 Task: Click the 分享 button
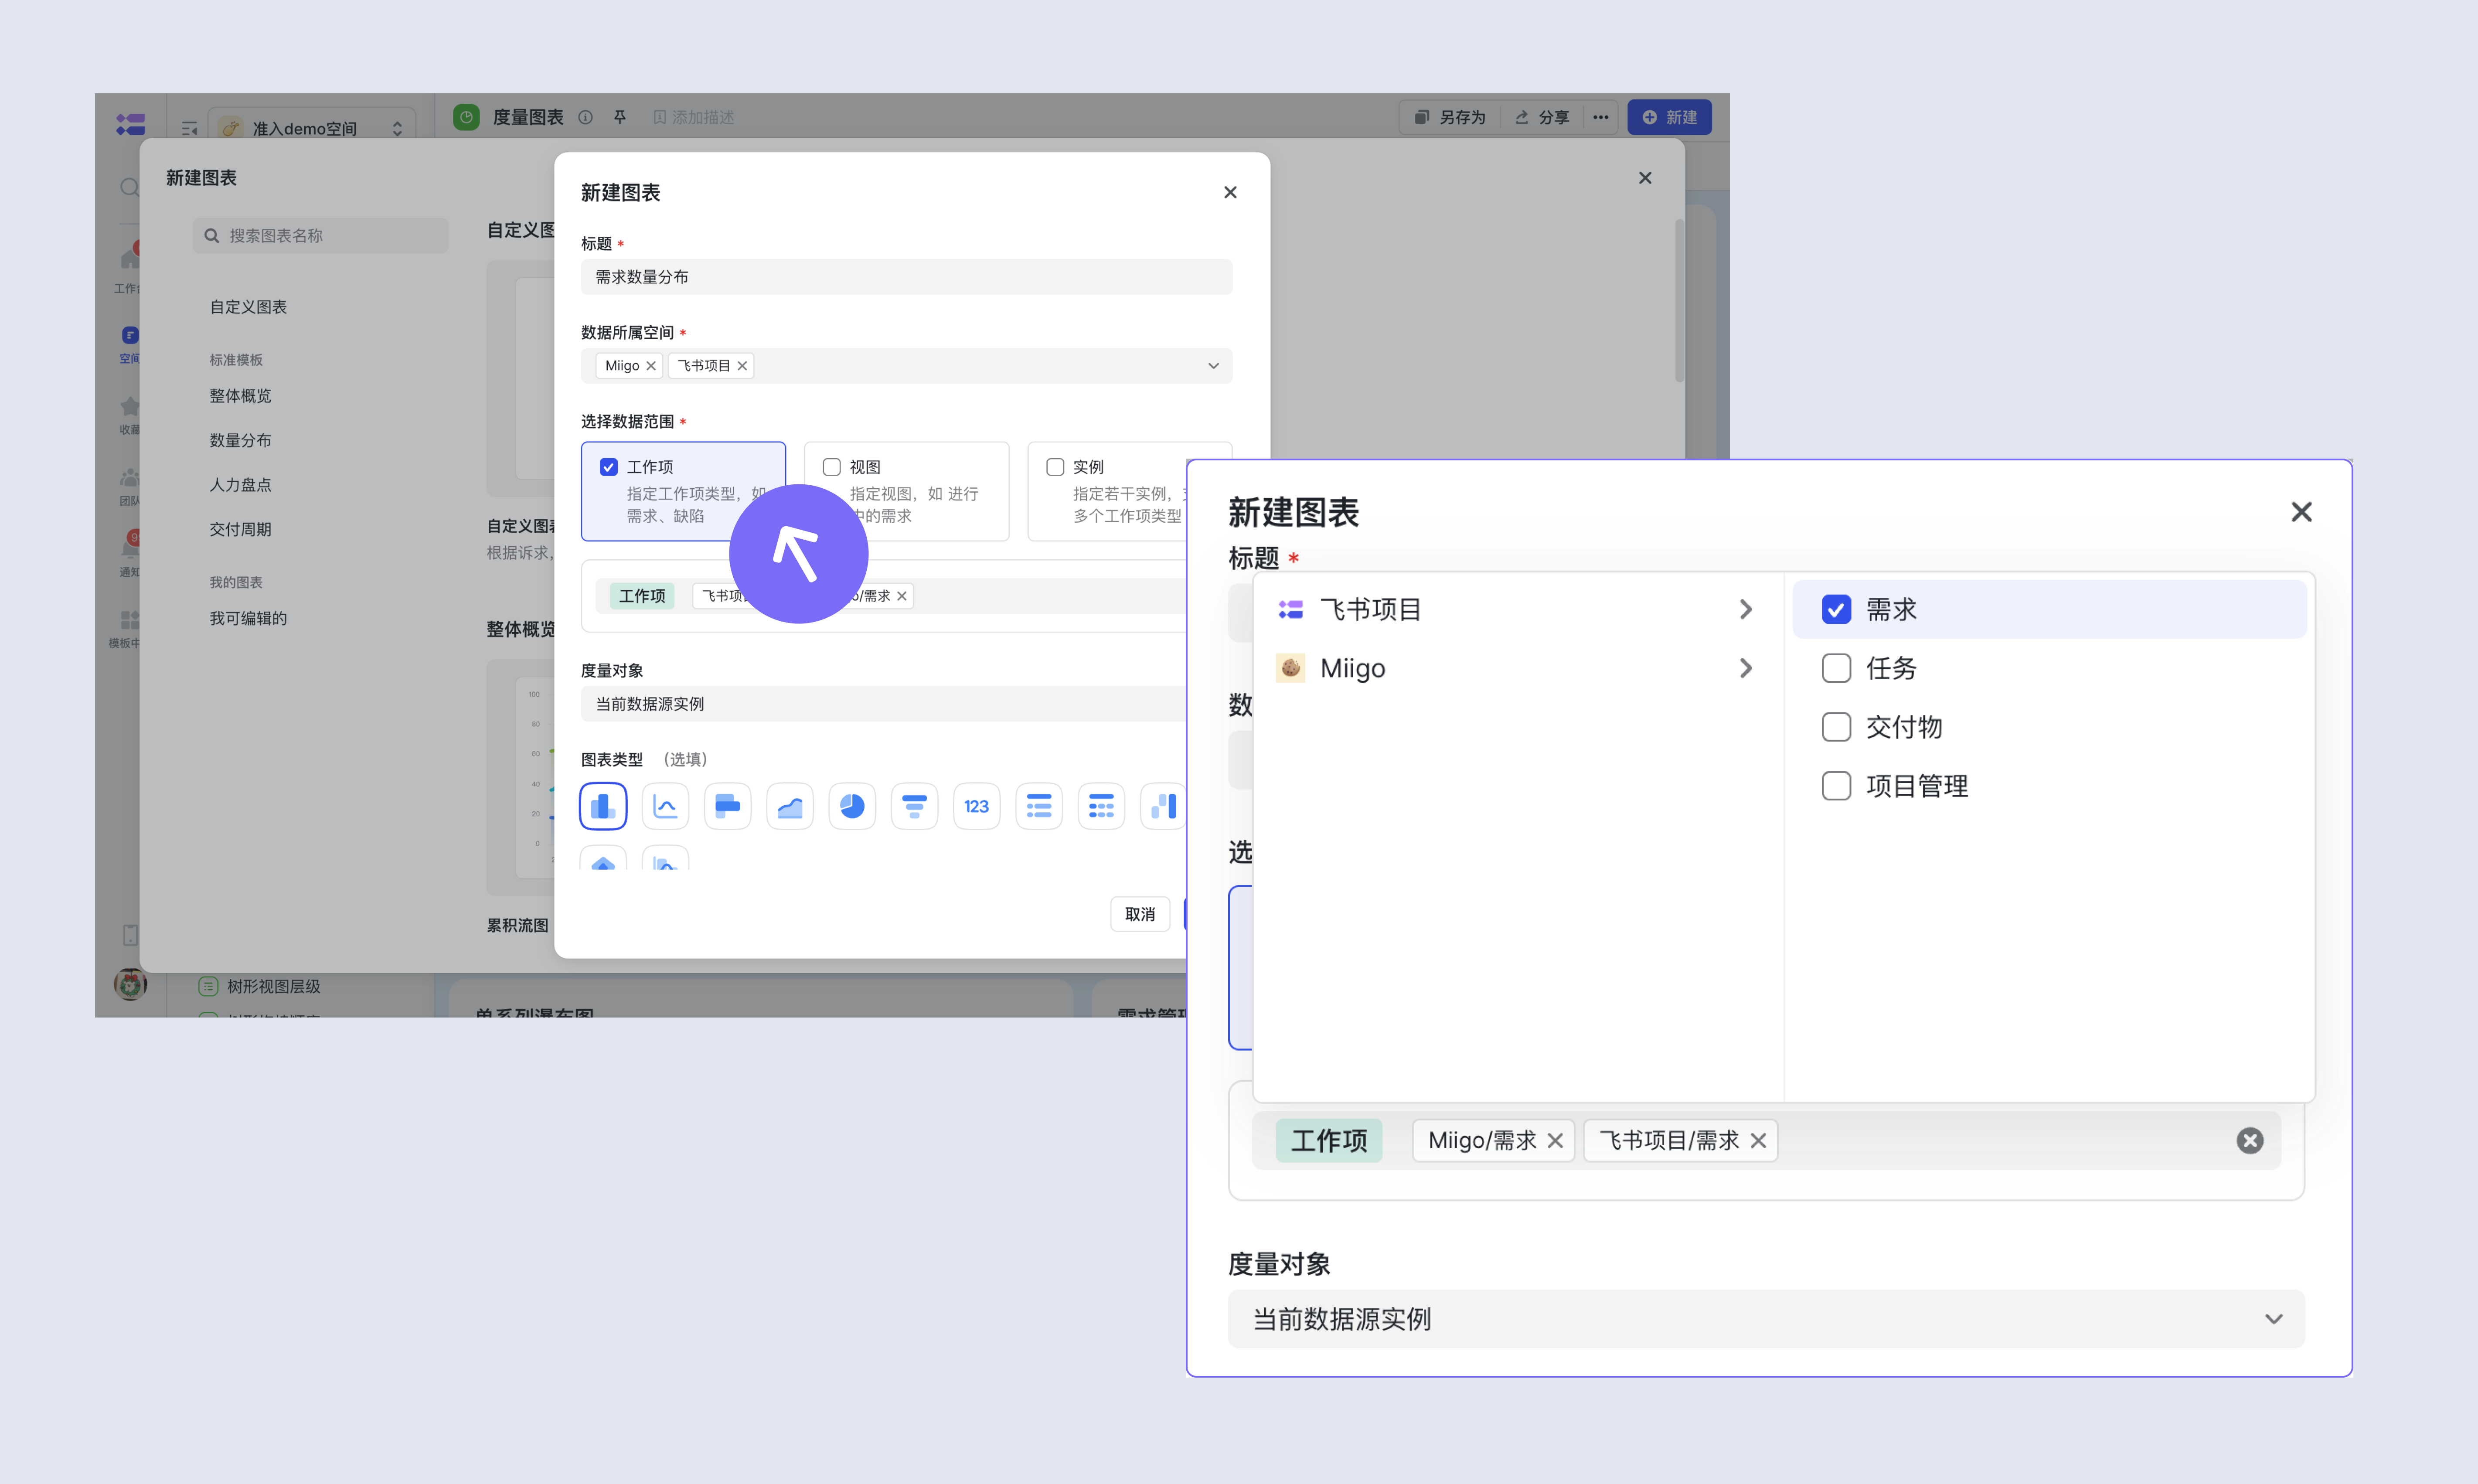coord(1541,117)
